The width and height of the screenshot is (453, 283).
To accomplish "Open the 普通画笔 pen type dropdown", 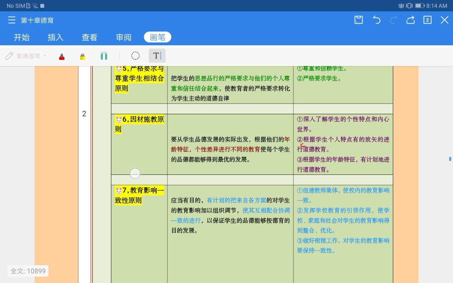I will [x=26, y=56].
